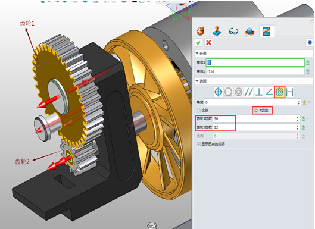Confirm with the green checkmark button
This screenshot has height=229, width=315.
pyautogui.click(x=198, y=43)
